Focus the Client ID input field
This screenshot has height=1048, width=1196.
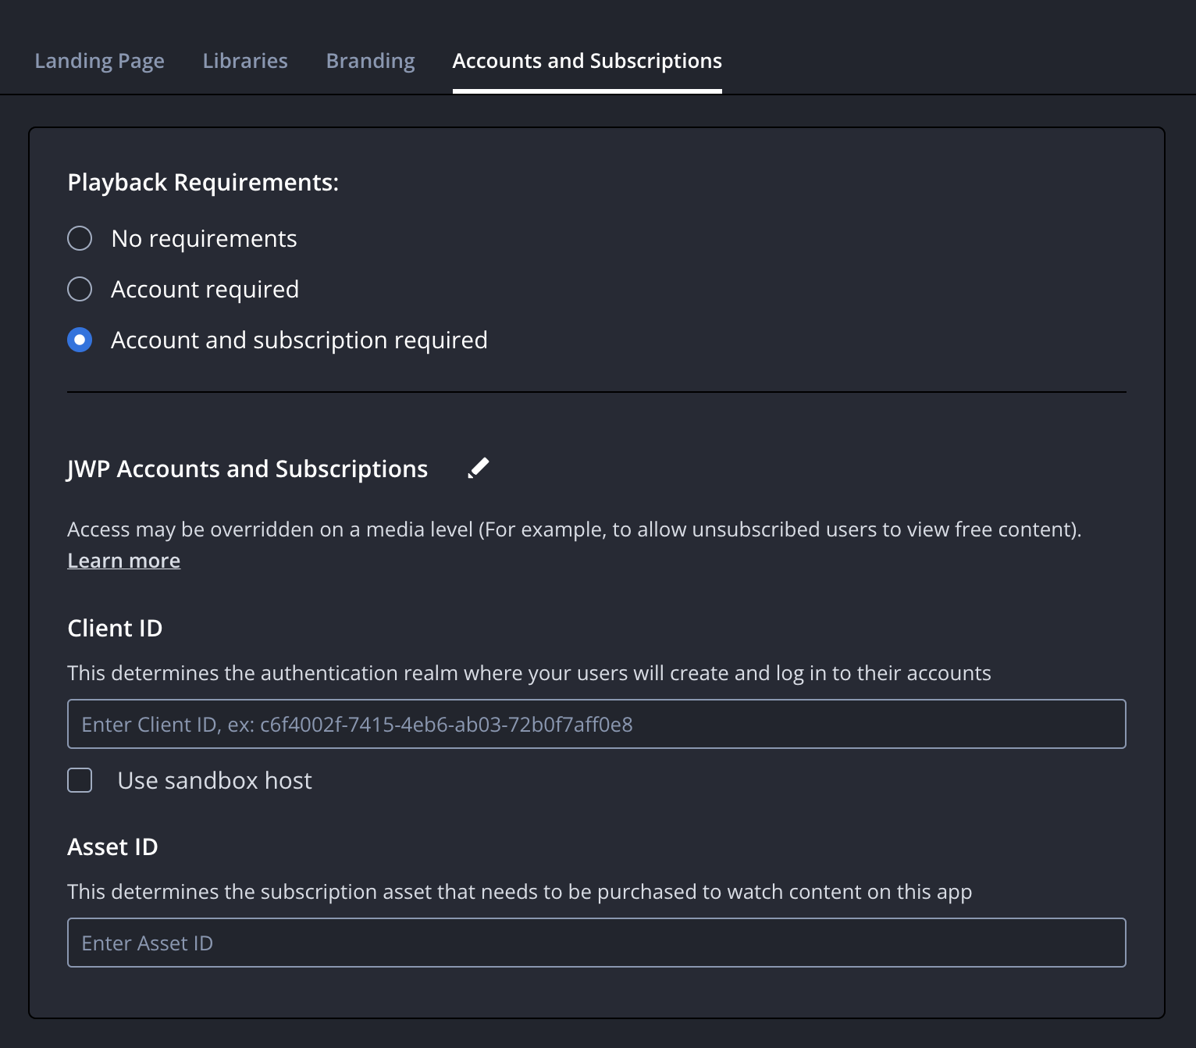pos(596,724)
